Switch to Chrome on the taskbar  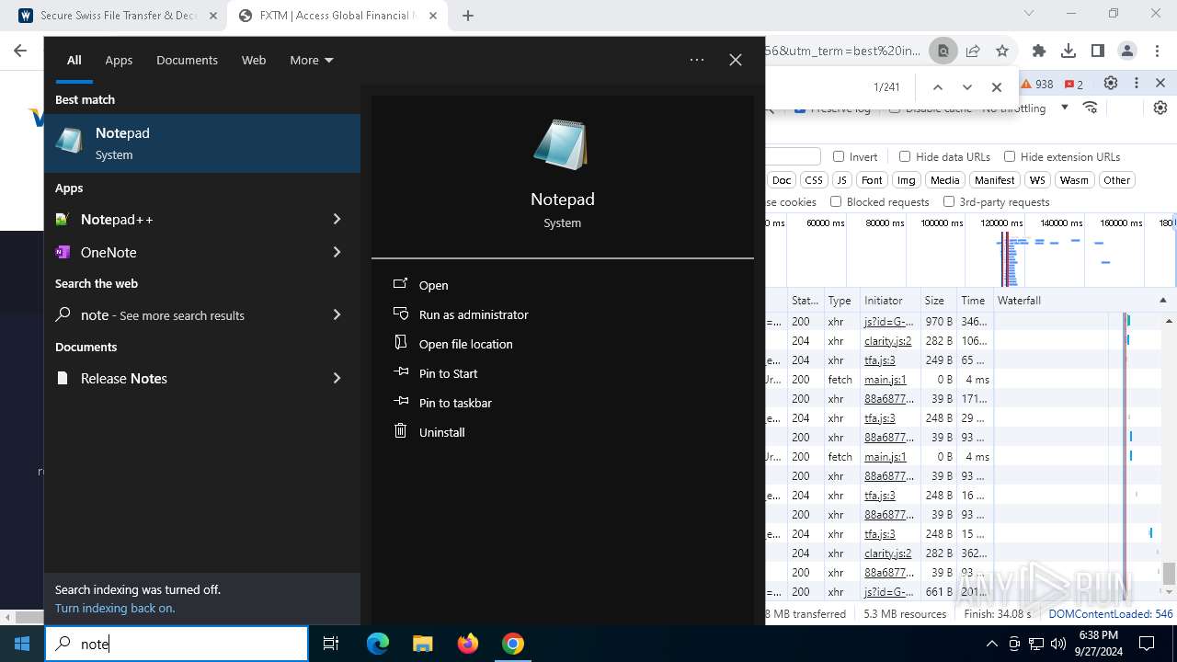[513, 644]
